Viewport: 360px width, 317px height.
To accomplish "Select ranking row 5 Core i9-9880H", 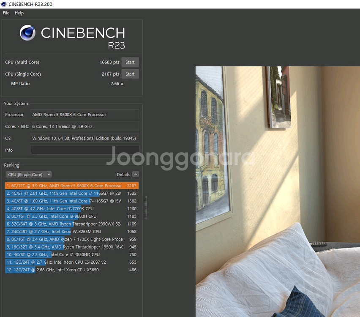I will (72, 216).
